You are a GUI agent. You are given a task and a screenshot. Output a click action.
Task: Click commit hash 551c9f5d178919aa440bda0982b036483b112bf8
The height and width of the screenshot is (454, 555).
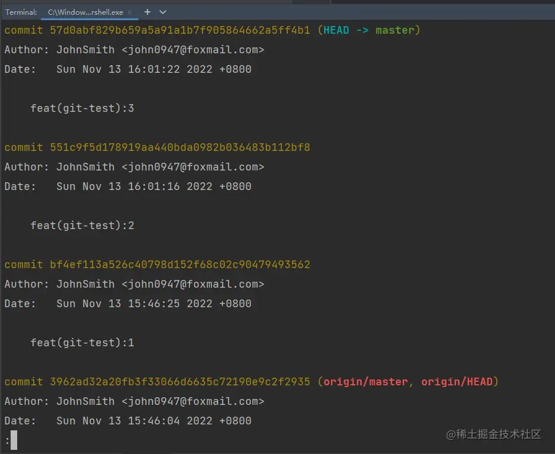(180, 147)
